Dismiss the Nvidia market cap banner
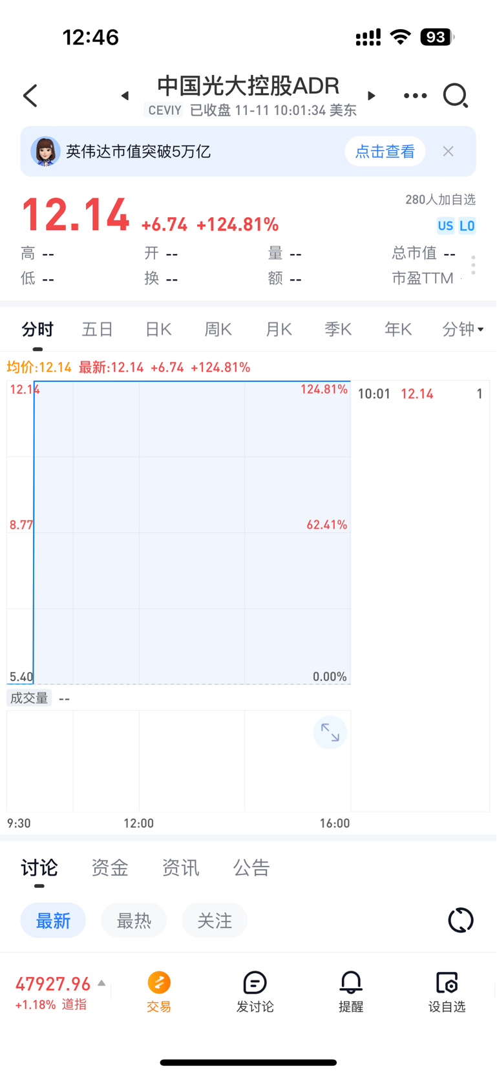 [448, 151]
